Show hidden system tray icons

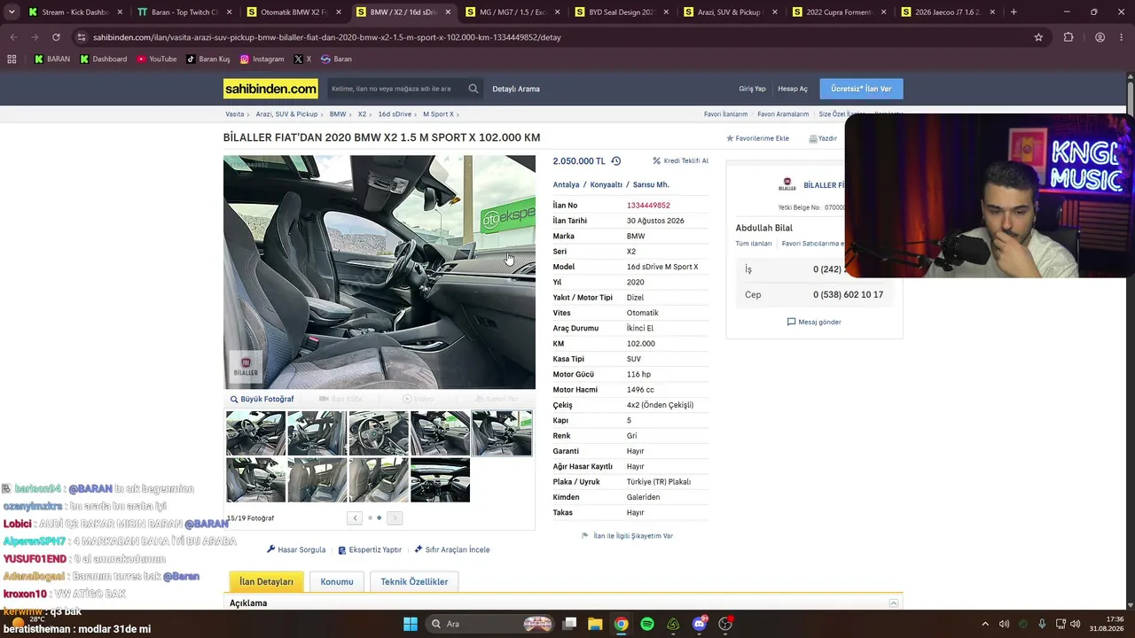(984, 624)
